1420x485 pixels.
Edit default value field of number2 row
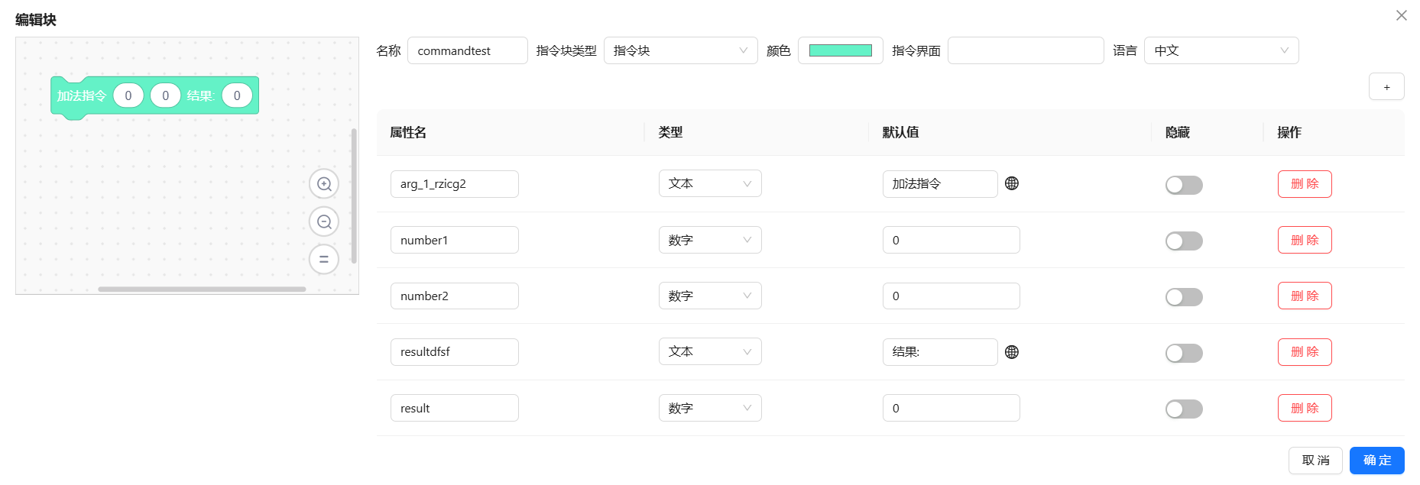pyautogui.click(x=952, y=296)
